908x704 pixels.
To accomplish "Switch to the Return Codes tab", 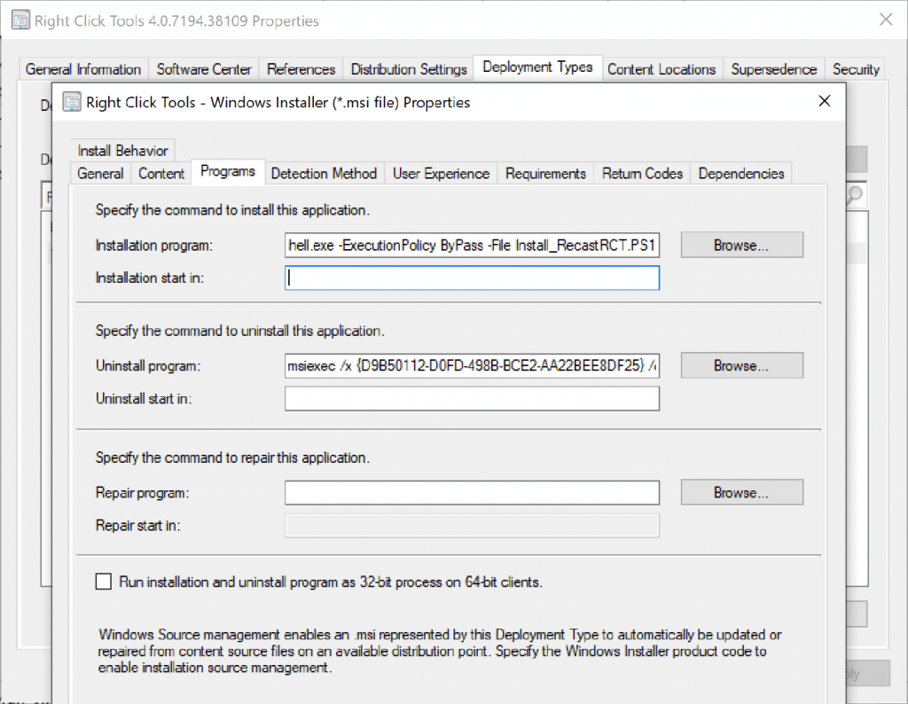I will click(642, 173).
